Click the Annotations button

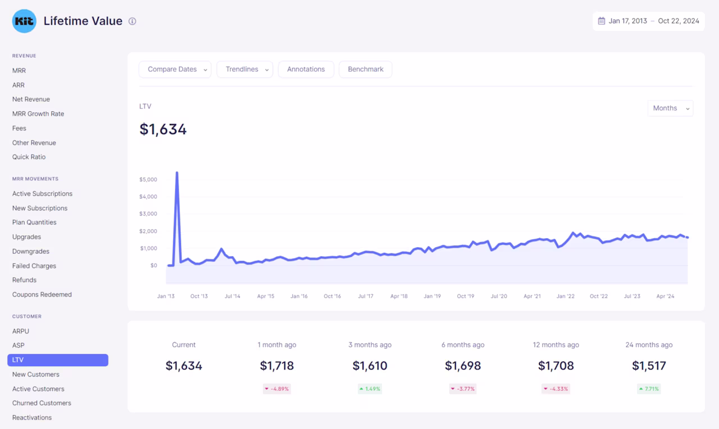coord(306,70)
